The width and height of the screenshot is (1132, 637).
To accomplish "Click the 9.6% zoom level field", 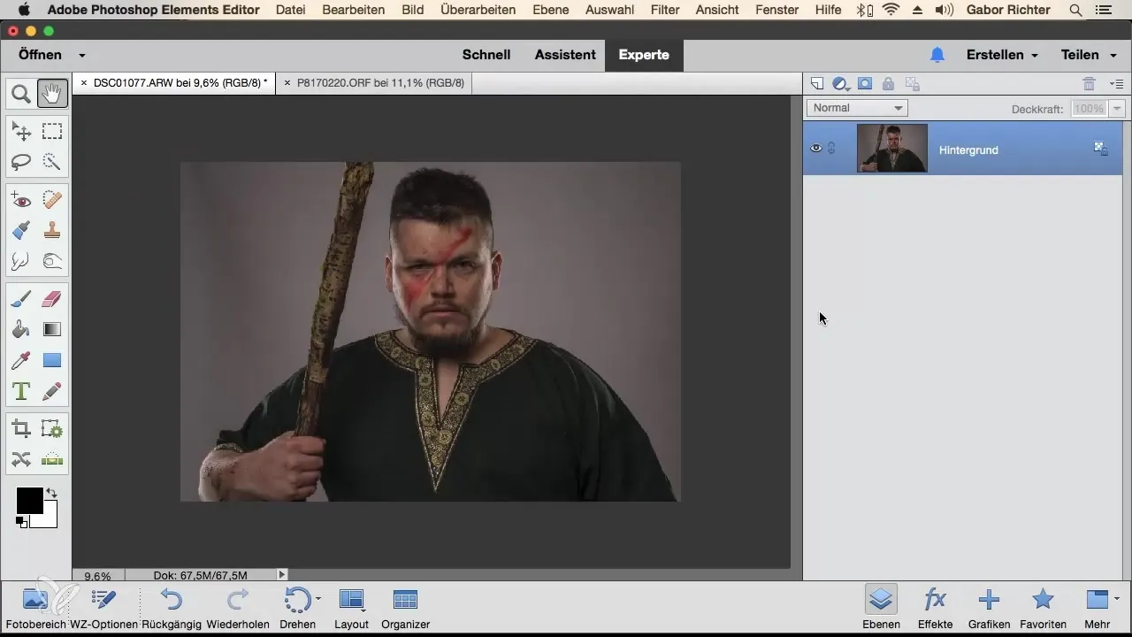I will point(97,575).
